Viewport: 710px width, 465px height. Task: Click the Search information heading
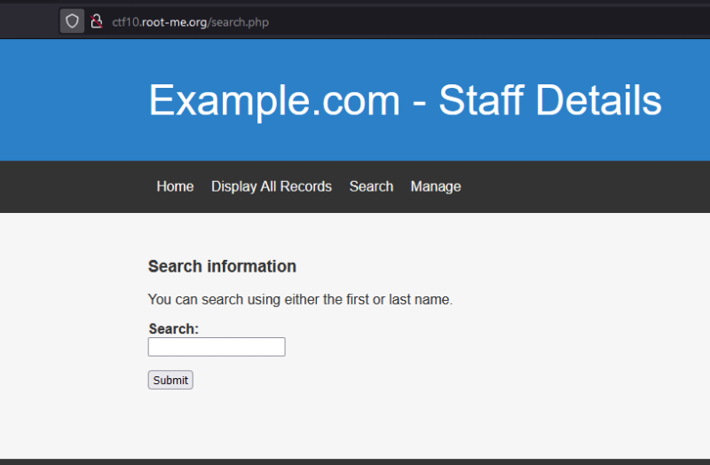coord(222,266)
